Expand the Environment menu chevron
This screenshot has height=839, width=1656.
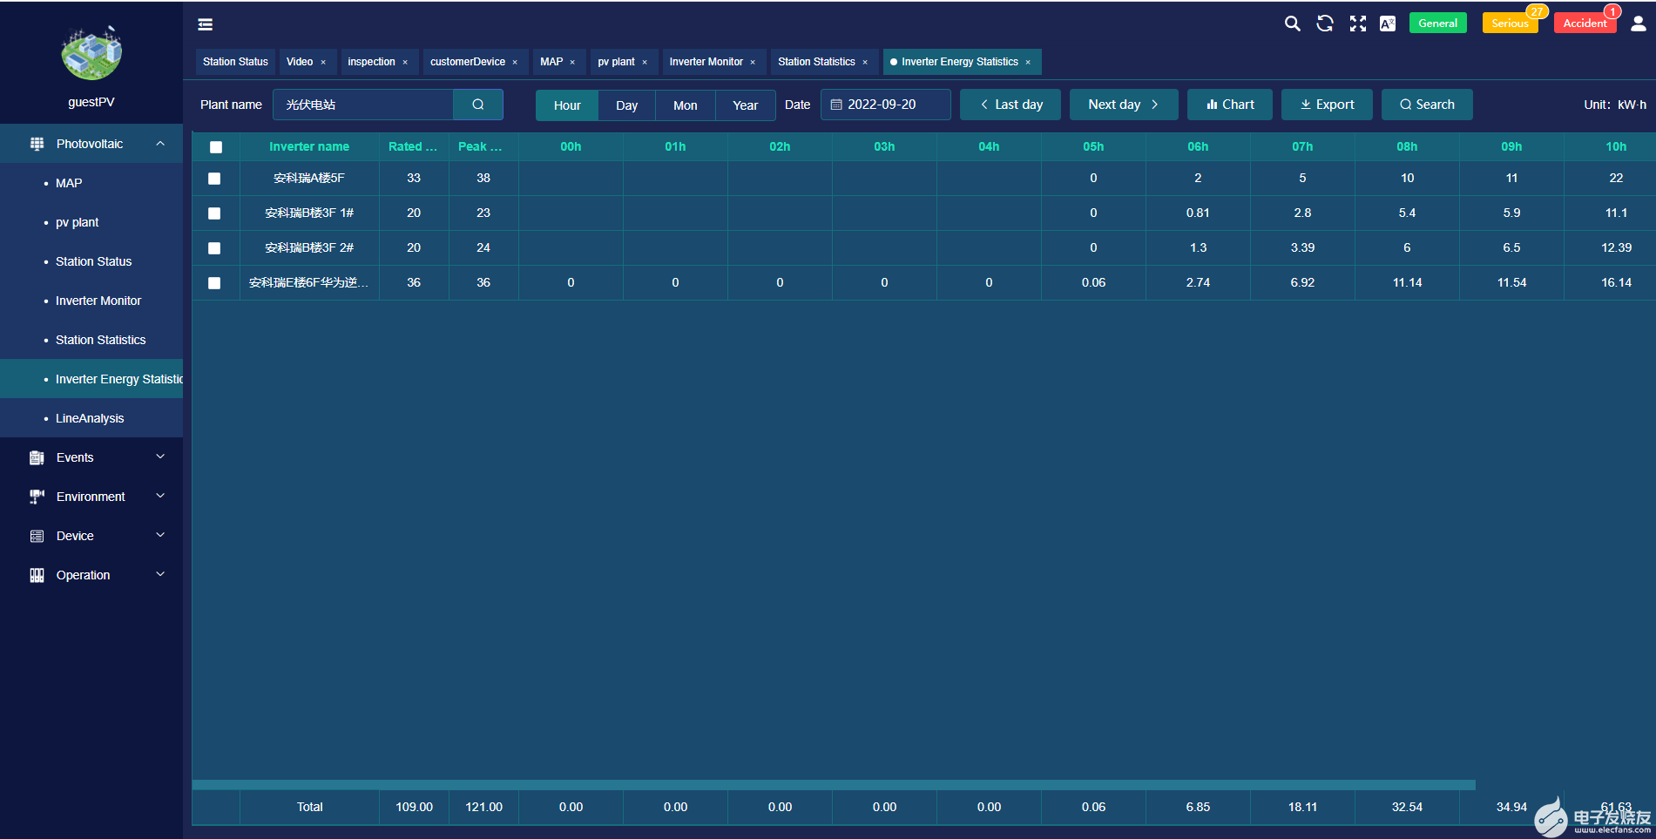click(x=160, y=496)
